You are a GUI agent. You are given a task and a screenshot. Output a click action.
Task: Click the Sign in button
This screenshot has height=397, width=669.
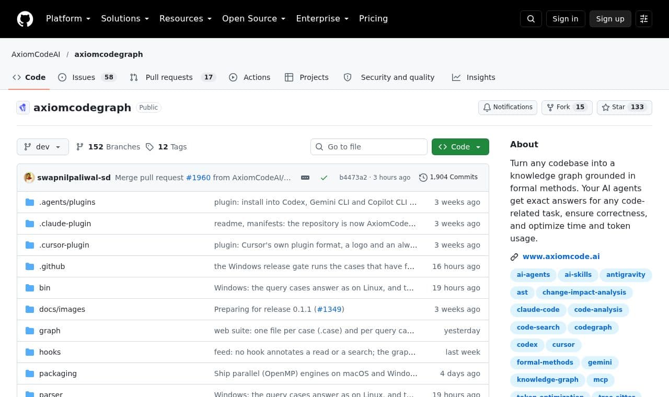[x=566, y=19]
